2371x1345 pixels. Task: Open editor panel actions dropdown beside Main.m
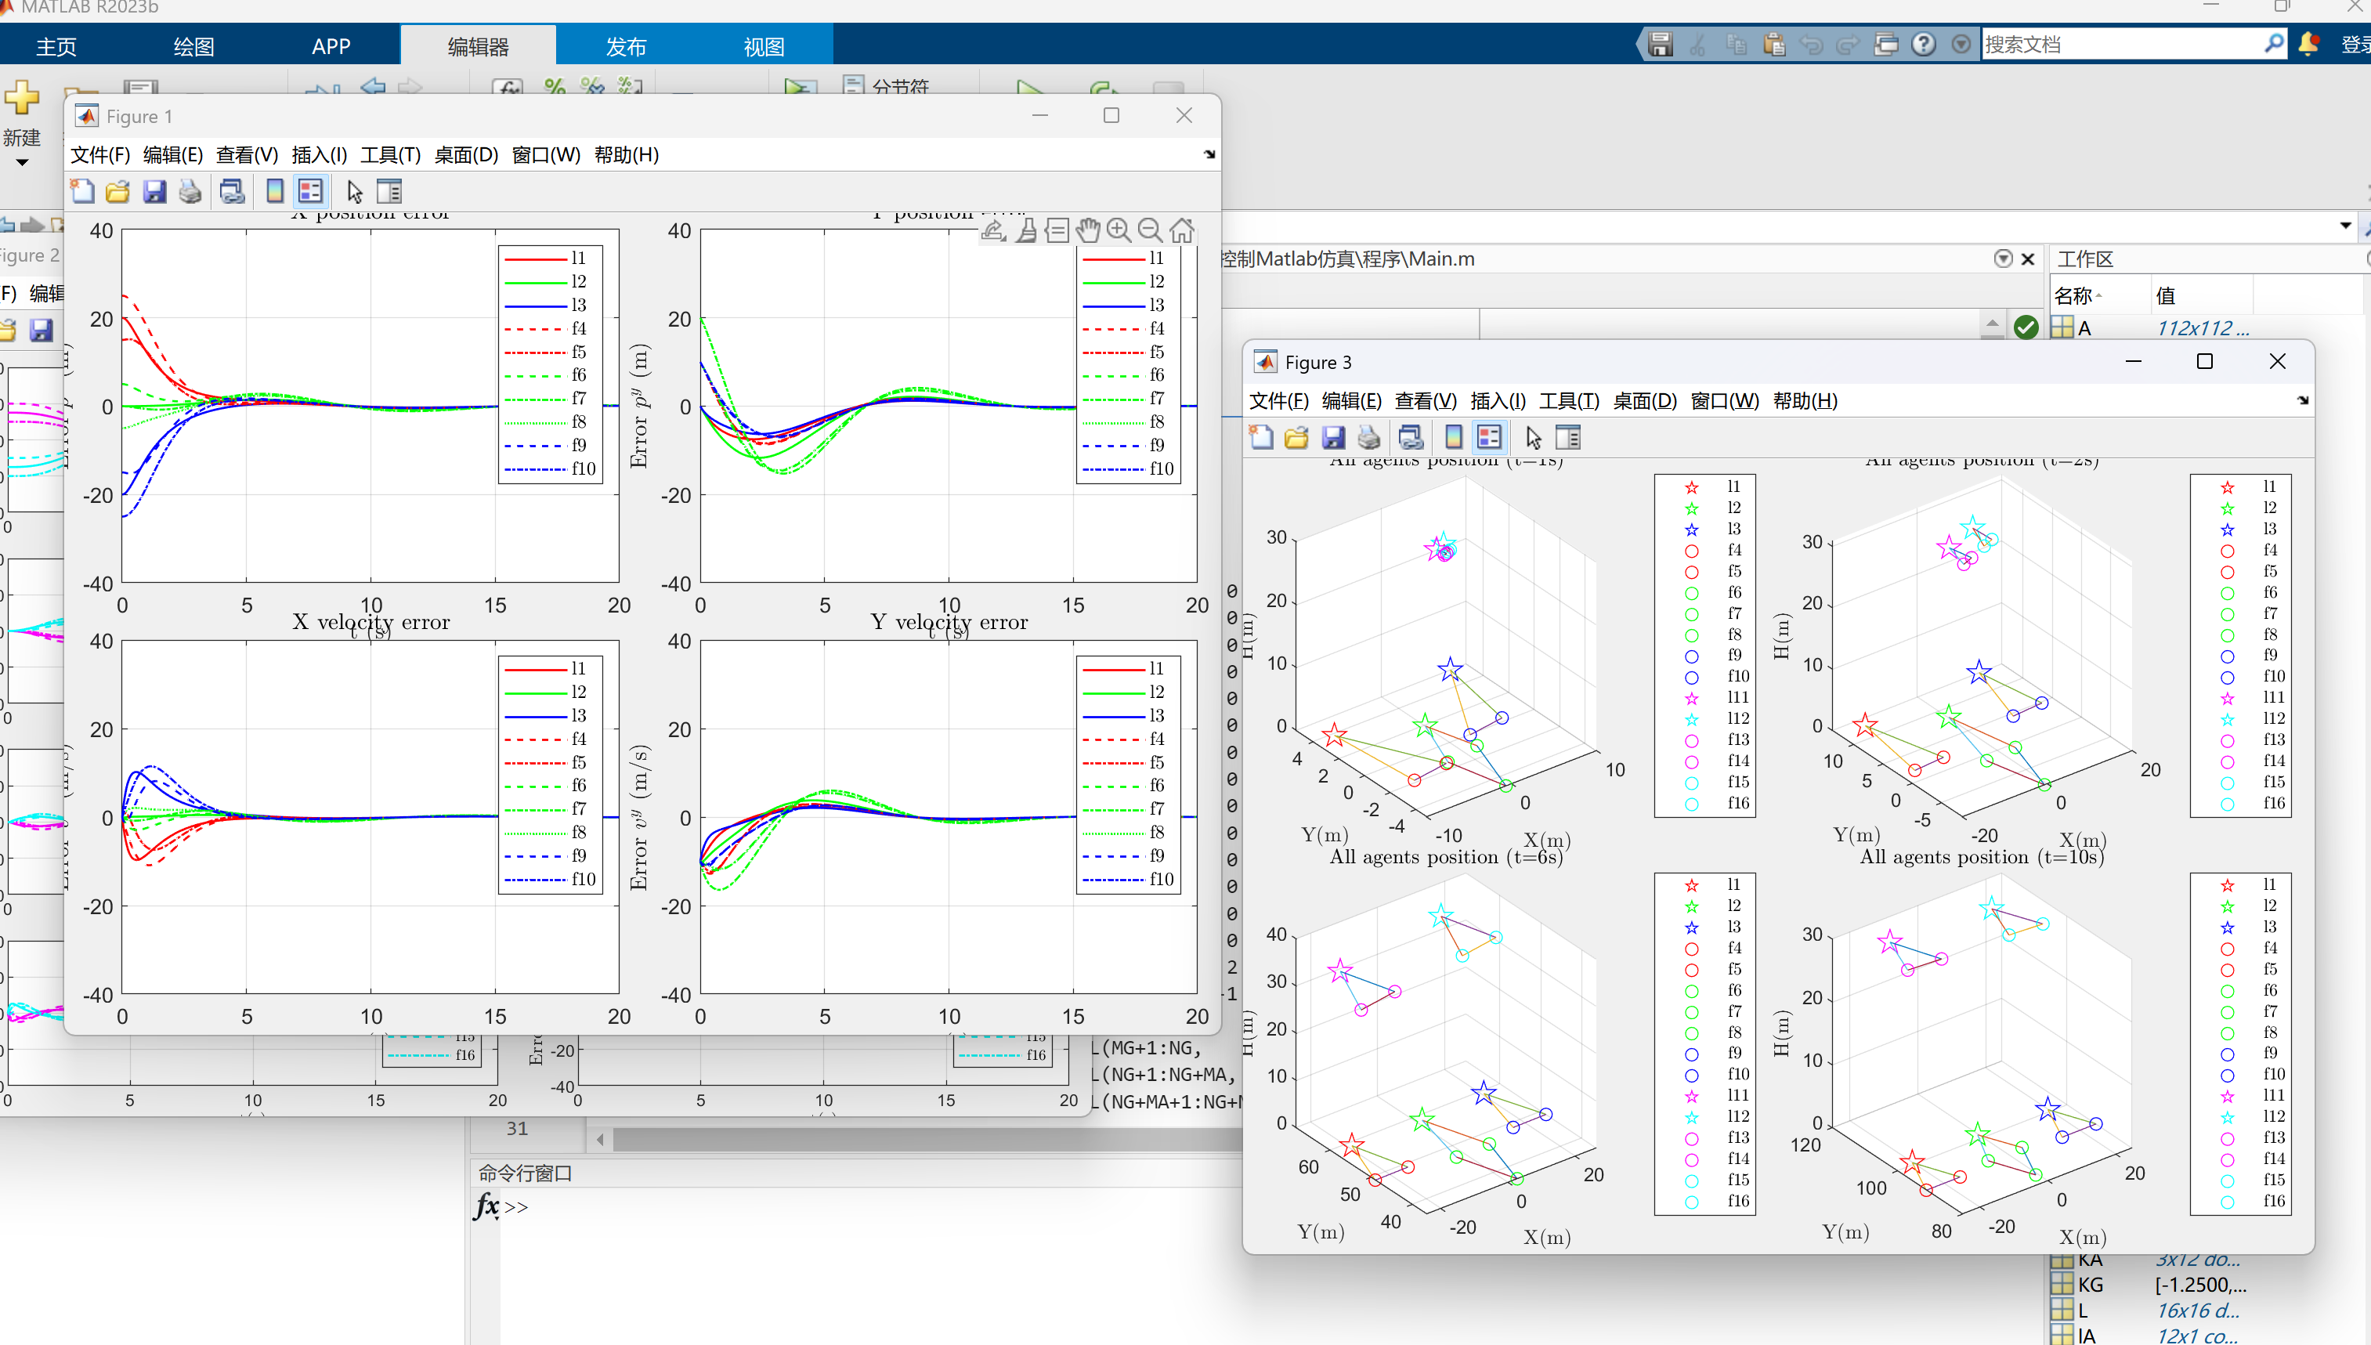point(2004,259)
